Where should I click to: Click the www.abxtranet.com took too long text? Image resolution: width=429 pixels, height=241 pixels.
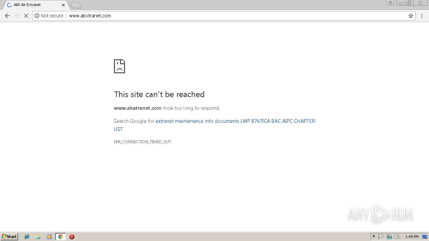pos(167,108)
